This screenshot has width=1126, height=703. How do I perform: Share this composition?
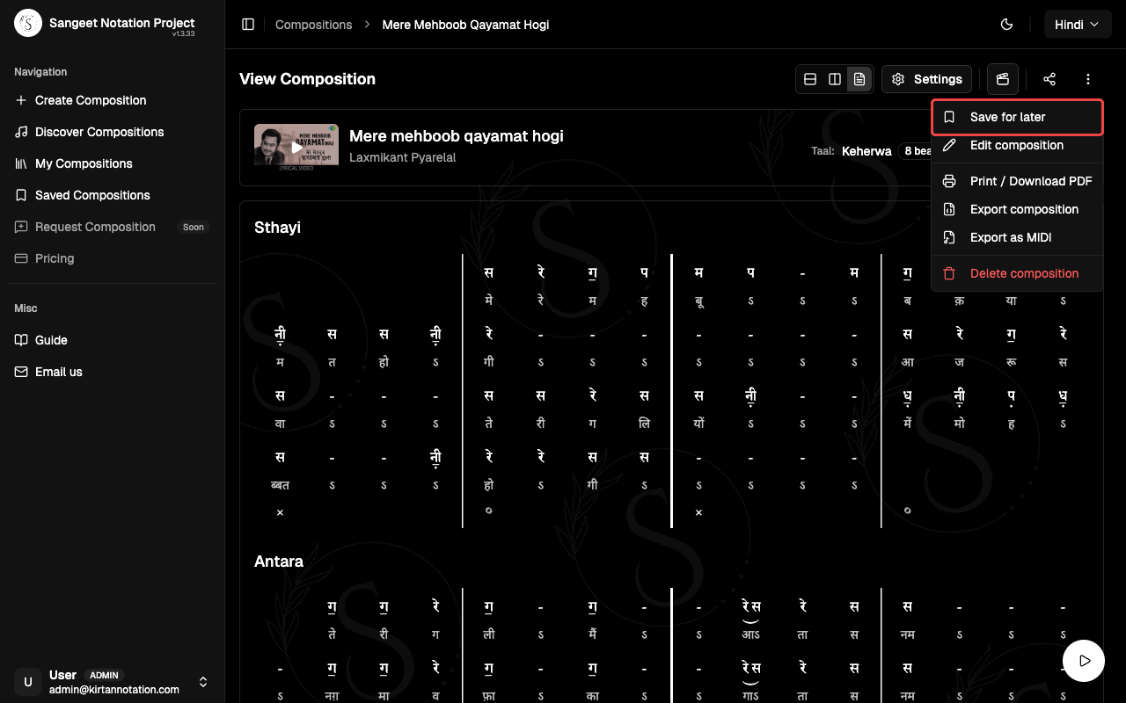1049,79
